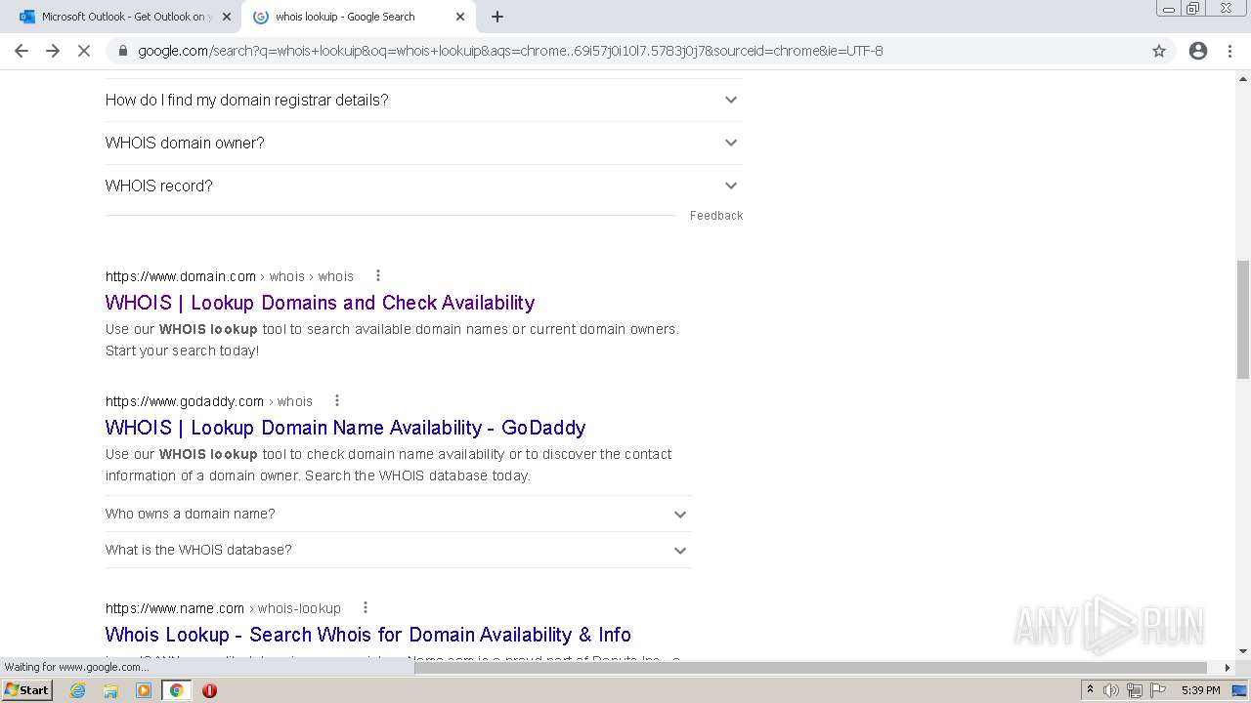Click the vertical scrollbar thumb
This screenshot has width=1251, height=703.
[1242, 319]
